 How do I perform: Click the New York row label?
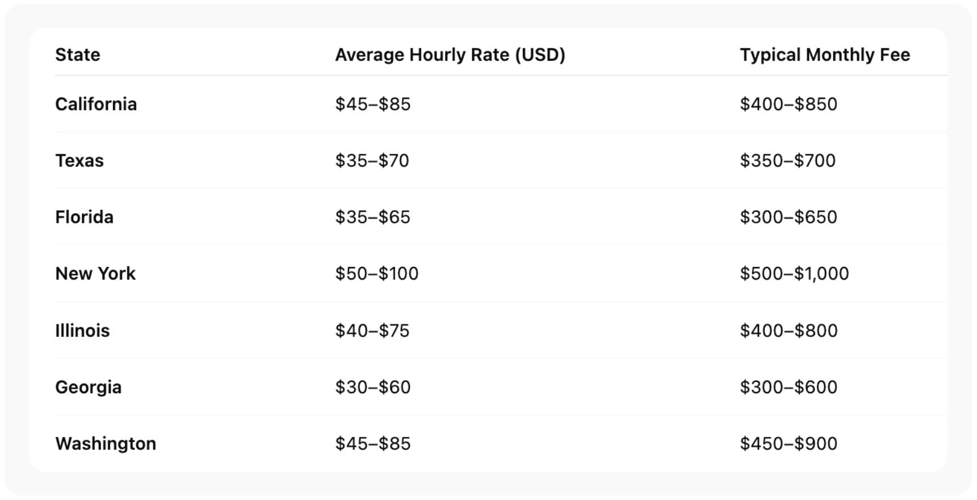(x=95, y=273)
